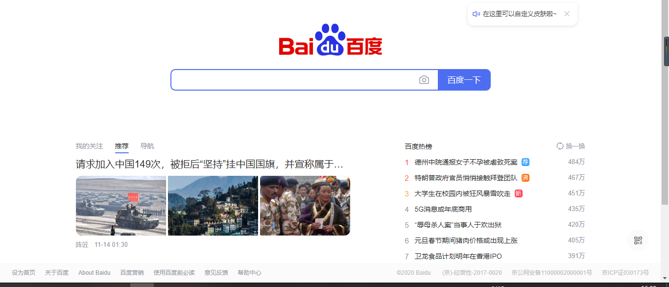Open the tank parade news thumbnail

tap(121, 206)
